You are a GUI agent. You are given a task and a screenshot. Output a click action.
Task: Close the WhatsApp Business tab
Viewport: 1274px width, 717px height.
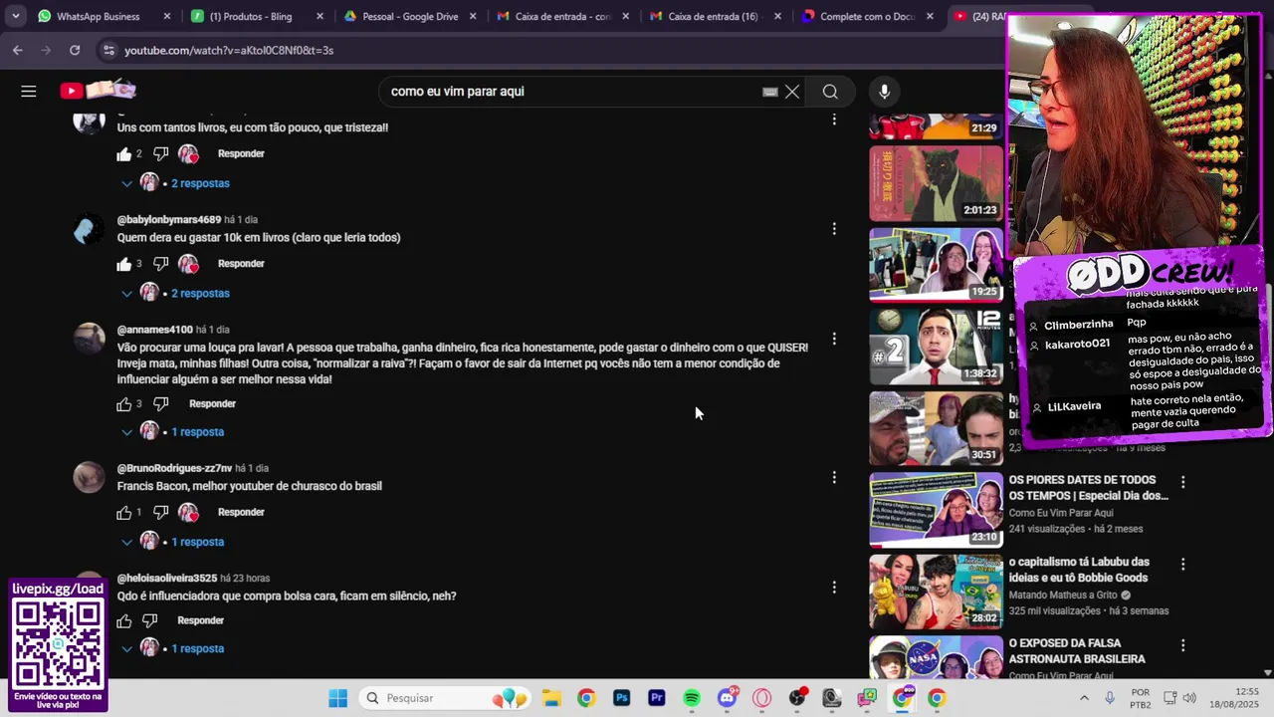click(166, 16)
